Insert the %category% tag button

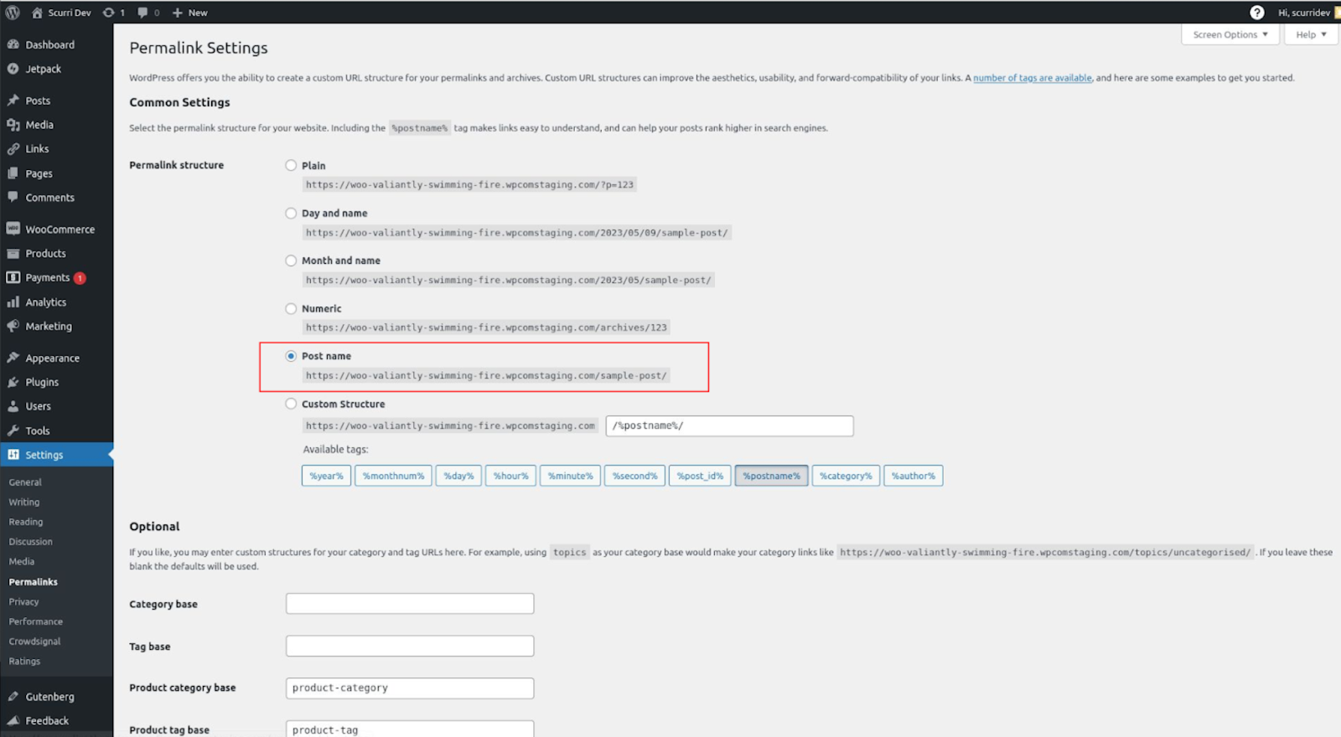846,476
